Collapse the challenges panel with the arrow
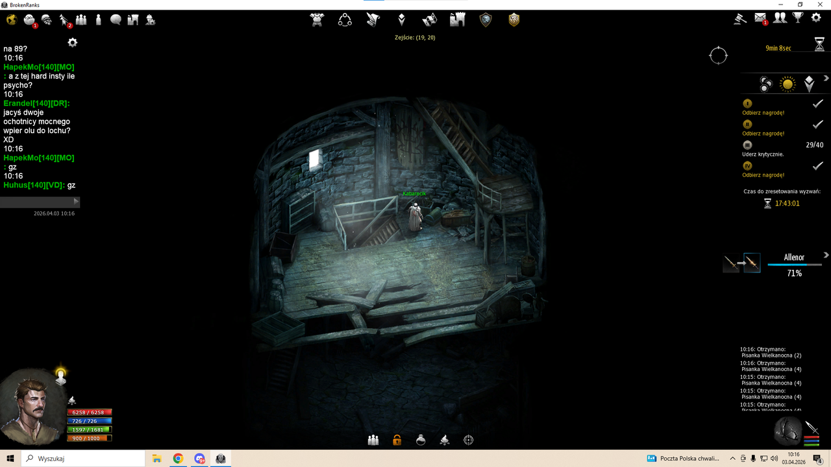Viewport: 831px width, 467px height. pyautogui.click(x=826, y=77)
